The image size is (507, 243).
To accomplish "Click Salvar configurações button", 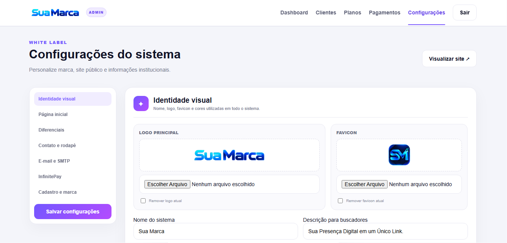I will click(73, 212).
